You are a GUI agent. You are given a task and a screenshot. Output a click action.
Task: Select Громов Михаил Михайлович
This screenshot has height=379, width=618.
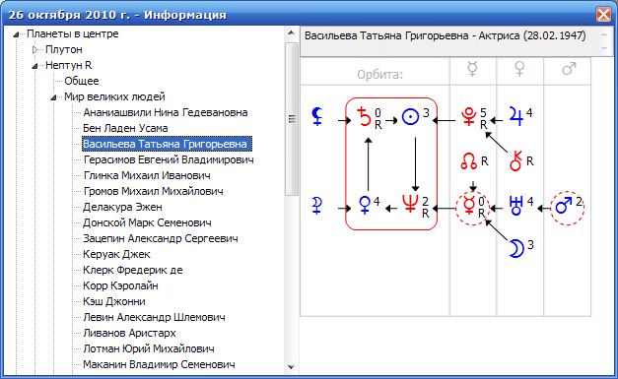tap(153, 191)
